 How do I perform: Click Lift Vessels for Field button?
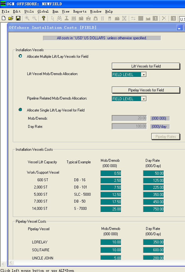146,66
